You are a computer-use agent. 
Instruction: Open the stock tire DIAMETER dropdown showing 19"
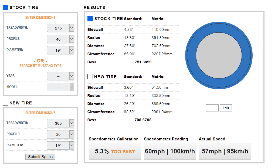[x=60, y=50]
